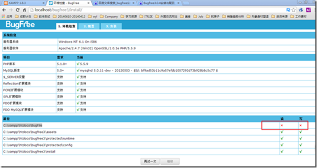This screenshot has height=168, width=317.
Task: Click the bugfree3\protected\config path
Action: click(38, 145)
